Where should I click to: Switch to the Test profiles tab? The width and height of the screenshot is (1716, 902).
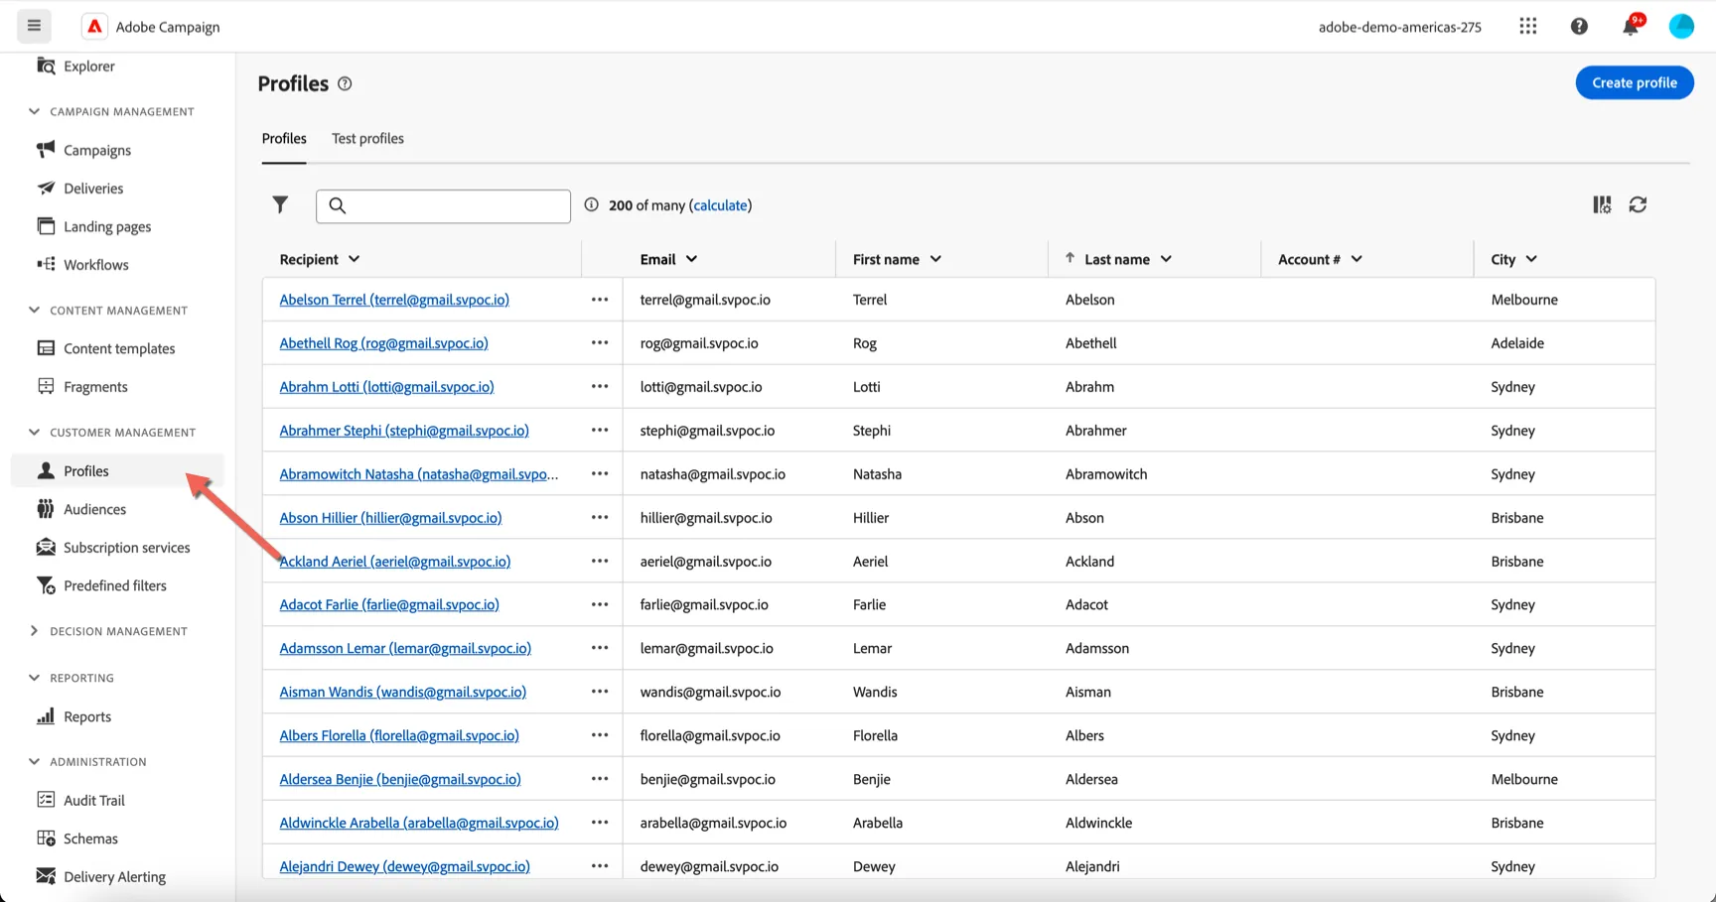point(367,139)
